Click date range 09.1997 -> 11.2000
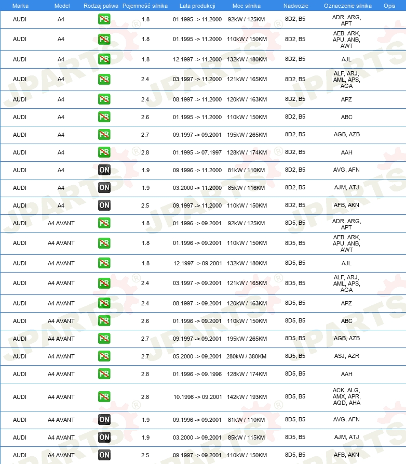Screen dimensions: 406x464 pyautogui.click(x=197, y=205)
